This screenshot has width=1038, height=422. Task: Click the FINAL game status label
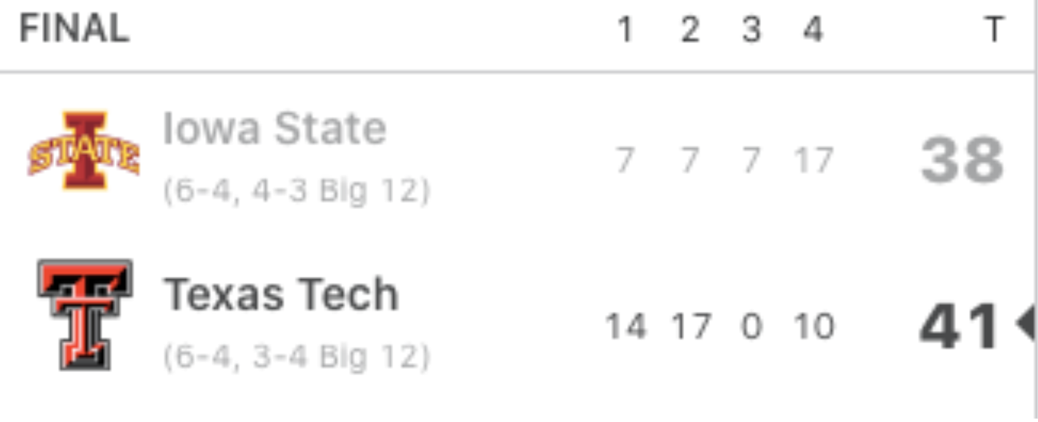(x=75, y=29)
